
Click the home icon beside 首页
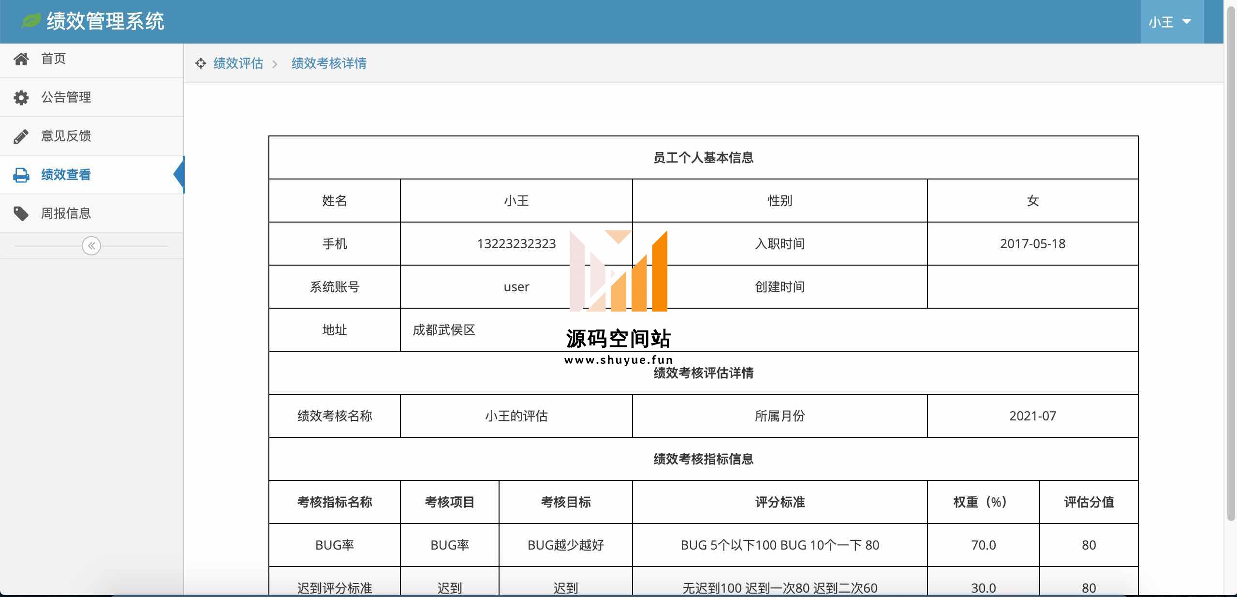pyautogui.click(x=21, y=59)
